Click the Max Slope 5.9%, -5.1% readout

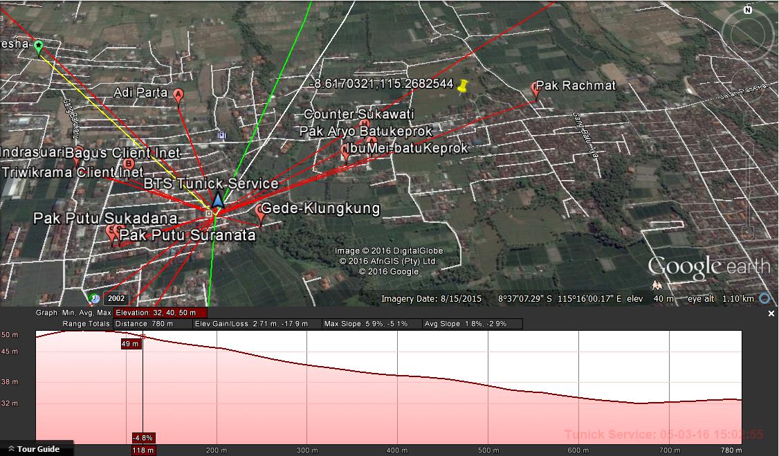(372, 324)
